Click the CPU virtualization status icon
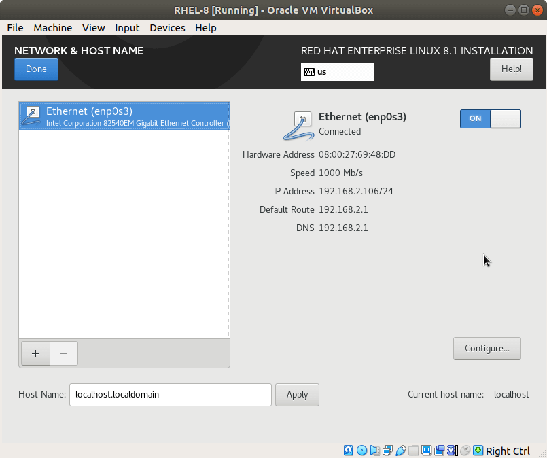 [x=452, y=451]
